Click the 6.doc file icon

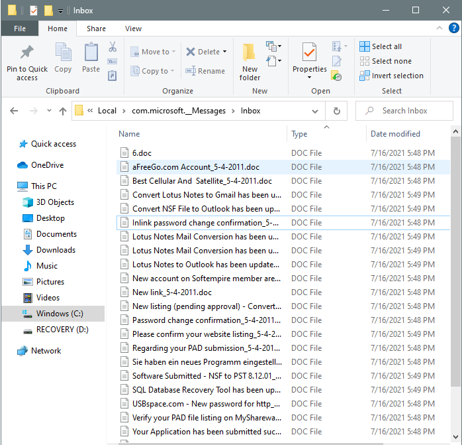point(124,153)
